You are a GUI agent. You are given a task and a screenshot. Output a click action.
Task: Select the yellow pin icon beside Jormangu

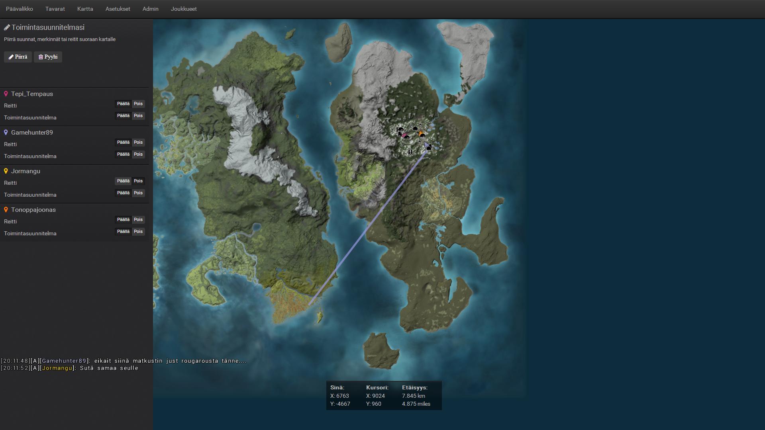click(6, 171)
